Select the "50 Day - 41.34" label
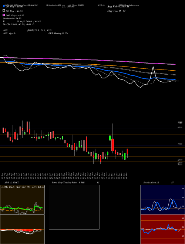 click(x=14, y=11)
